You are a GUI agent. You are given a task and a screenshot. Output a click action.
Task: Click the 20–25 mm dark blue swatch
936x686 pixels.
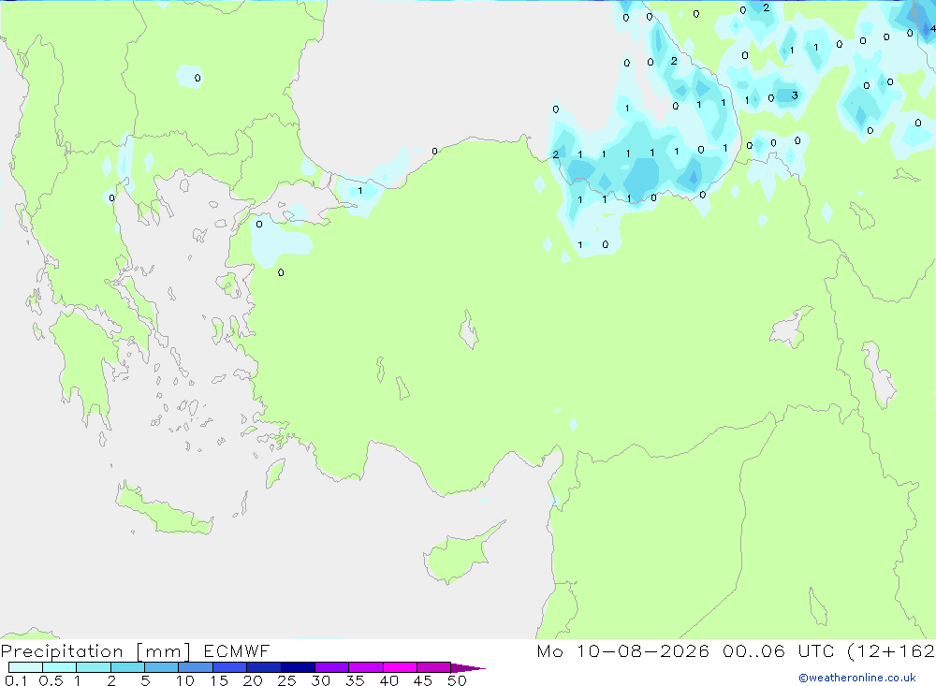point(264,667)
